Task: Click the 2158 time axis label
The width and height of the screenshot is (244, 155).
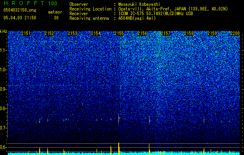Action: (x=189, y=33)
